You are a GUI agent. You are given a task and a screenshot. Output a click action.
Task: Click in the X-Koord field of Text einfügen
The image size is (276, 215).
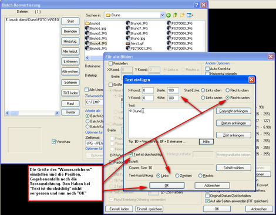tap(147, 90)
